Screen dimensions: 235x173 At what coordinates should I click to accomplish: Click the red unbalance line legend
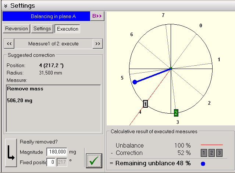pos(211,145)
